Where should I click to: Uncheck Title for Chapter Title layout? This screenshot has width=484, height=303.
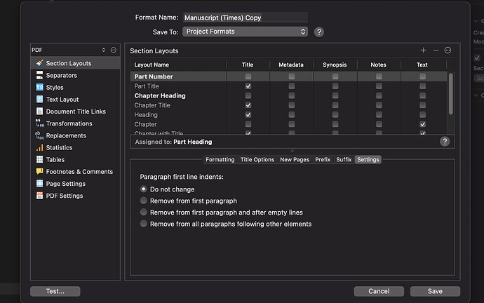coord(248,105)
